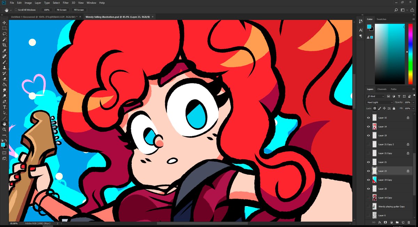The image size is (418, 227).
Task: Collapse the right panels double-arrow
Action: [x=415, y=15]
